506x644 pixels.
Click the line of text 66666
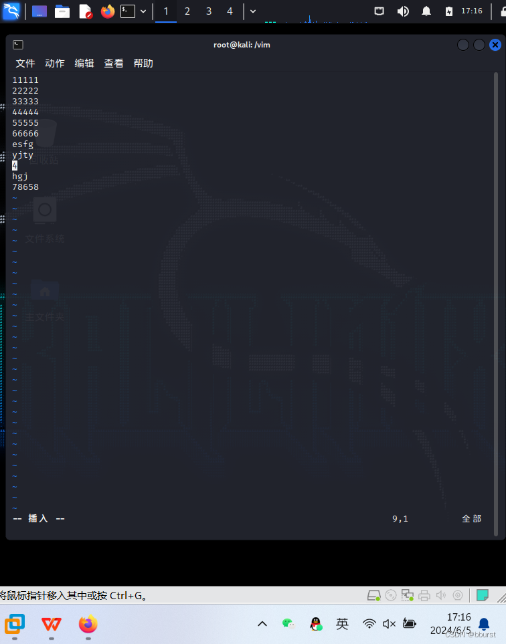[25, 134]
